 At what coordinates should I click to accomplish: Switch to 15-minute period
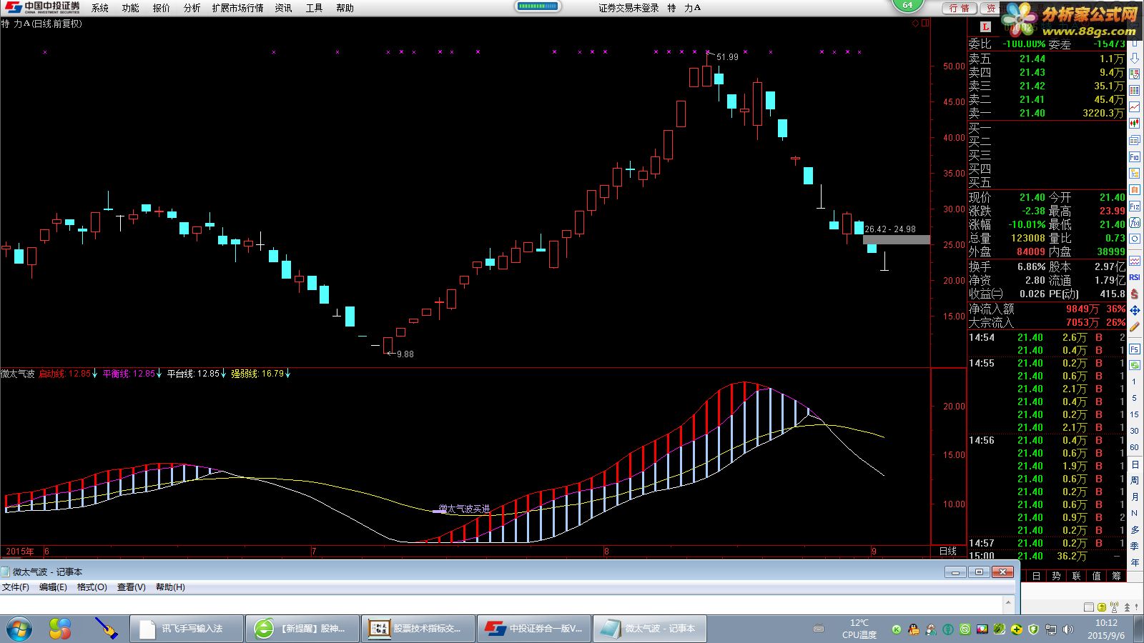(x=1135, y=414)
